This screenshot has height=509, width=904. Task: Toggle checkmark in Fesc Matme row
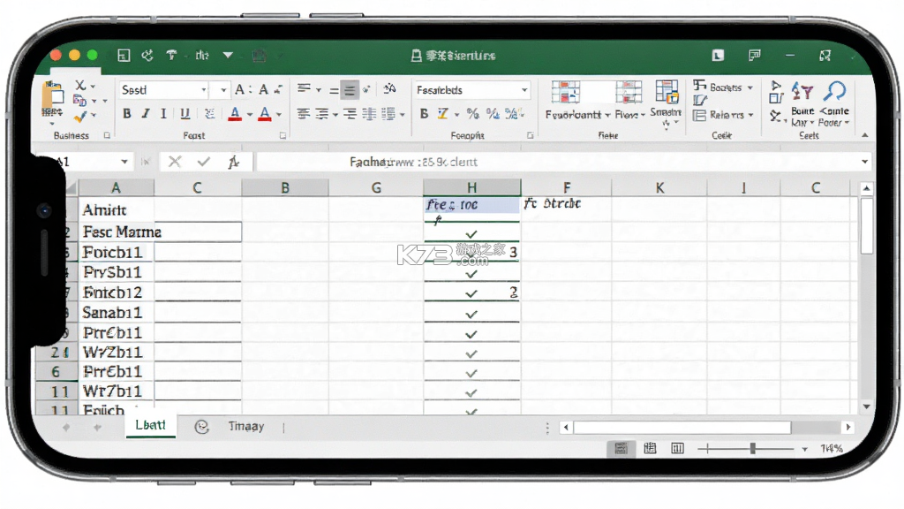(x=471, y=233)
